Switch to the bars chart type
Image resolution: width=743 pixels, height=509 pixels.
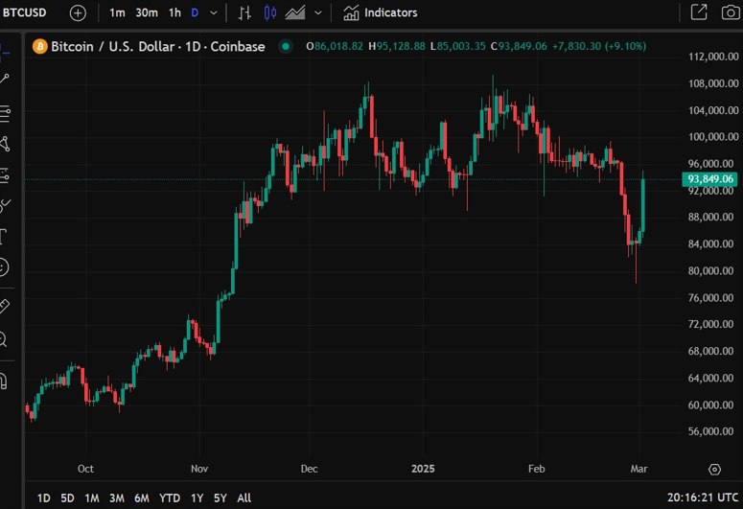pos(245,12)
